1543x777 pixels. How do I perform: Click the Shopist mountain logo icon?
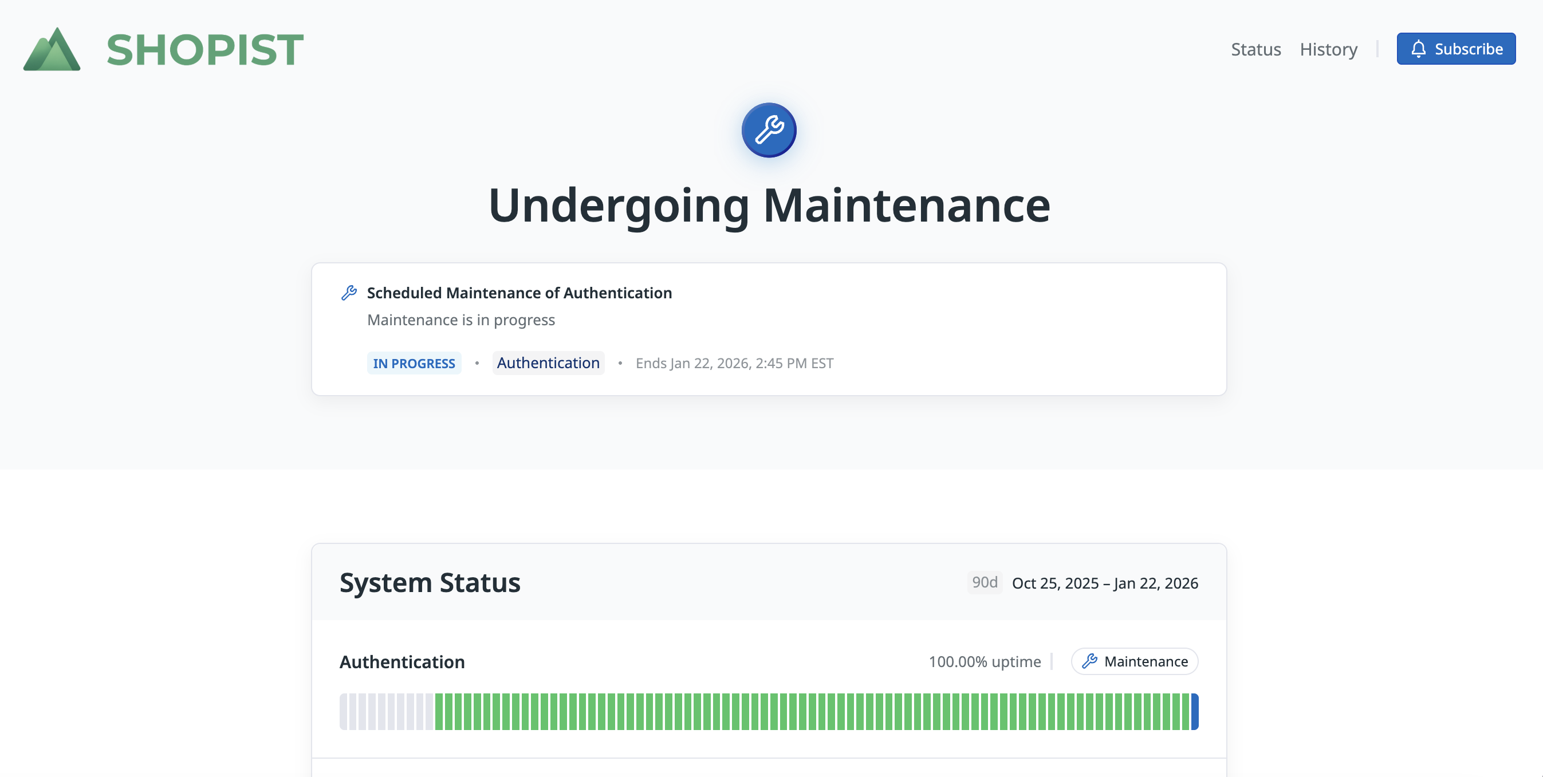point(52,49)
